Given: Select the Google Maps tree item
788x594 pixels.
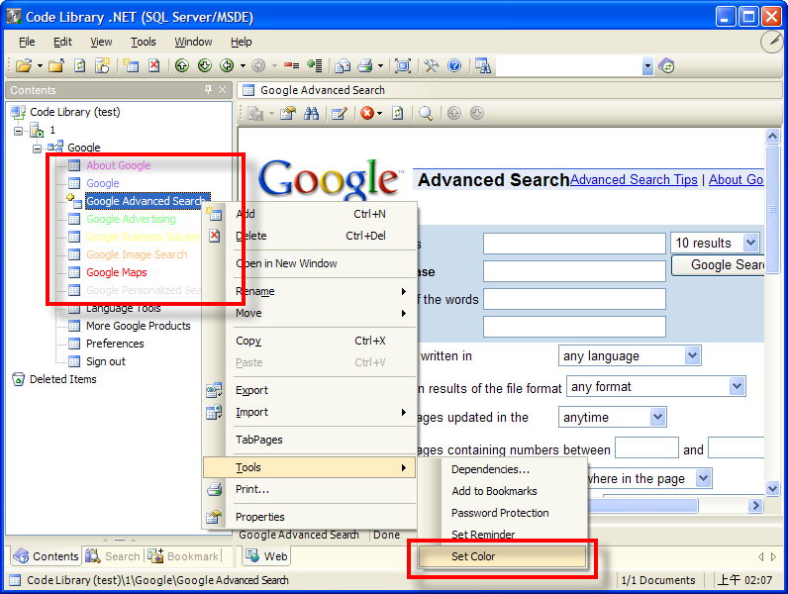Looking at the screenshot, I should pyautogui.click(x=117, y=272).
